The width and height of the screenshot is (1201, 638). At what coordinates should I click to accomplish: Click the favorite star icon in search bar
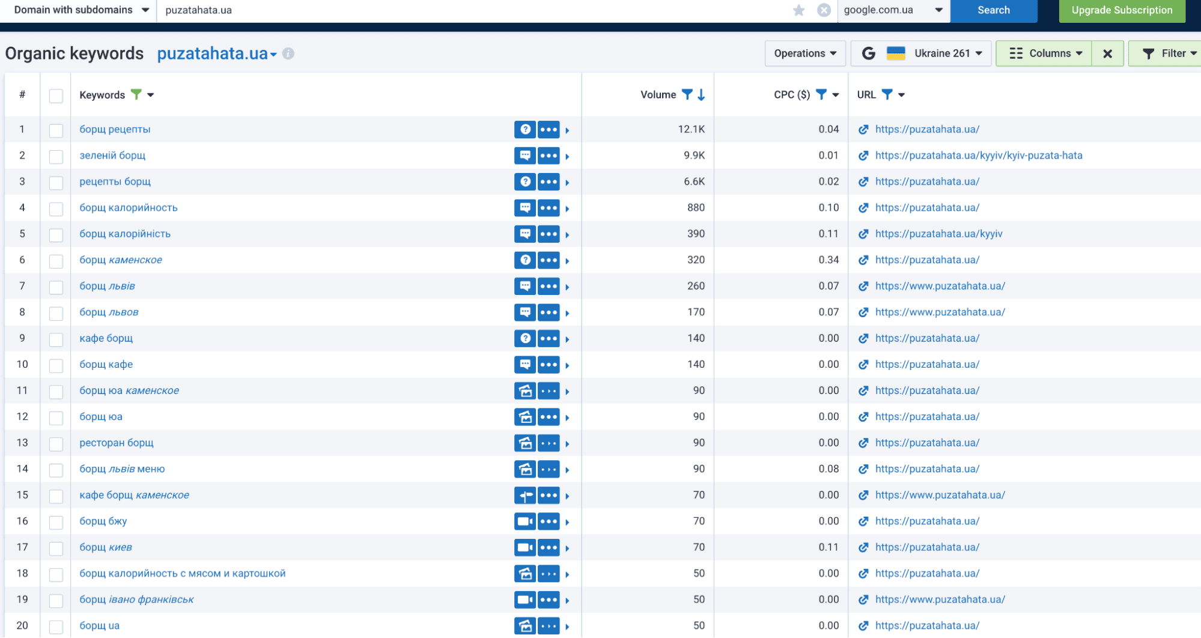798,10
